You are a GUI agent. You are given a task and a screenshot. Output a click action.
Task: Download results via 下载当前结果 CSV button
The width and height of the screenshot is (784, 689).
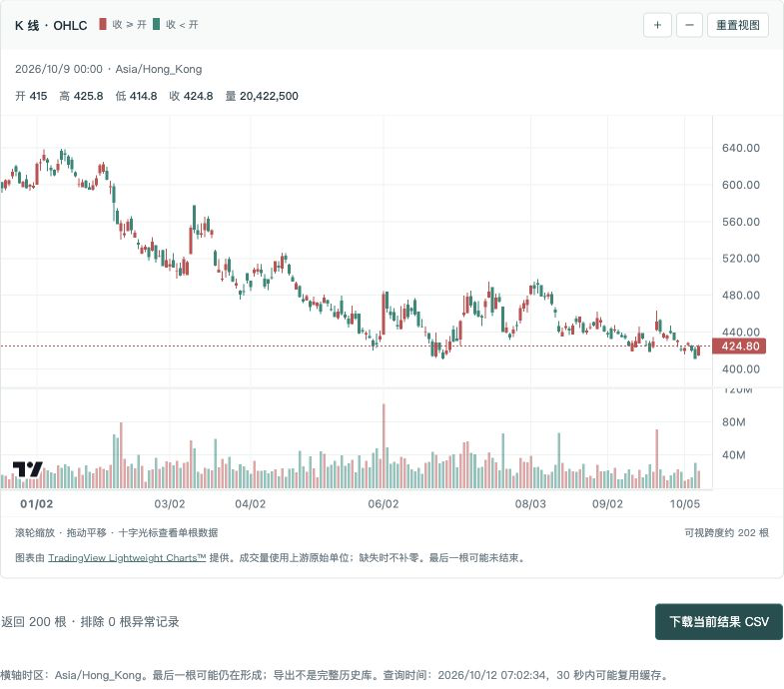pyautogui.click(x=719, y=621)
